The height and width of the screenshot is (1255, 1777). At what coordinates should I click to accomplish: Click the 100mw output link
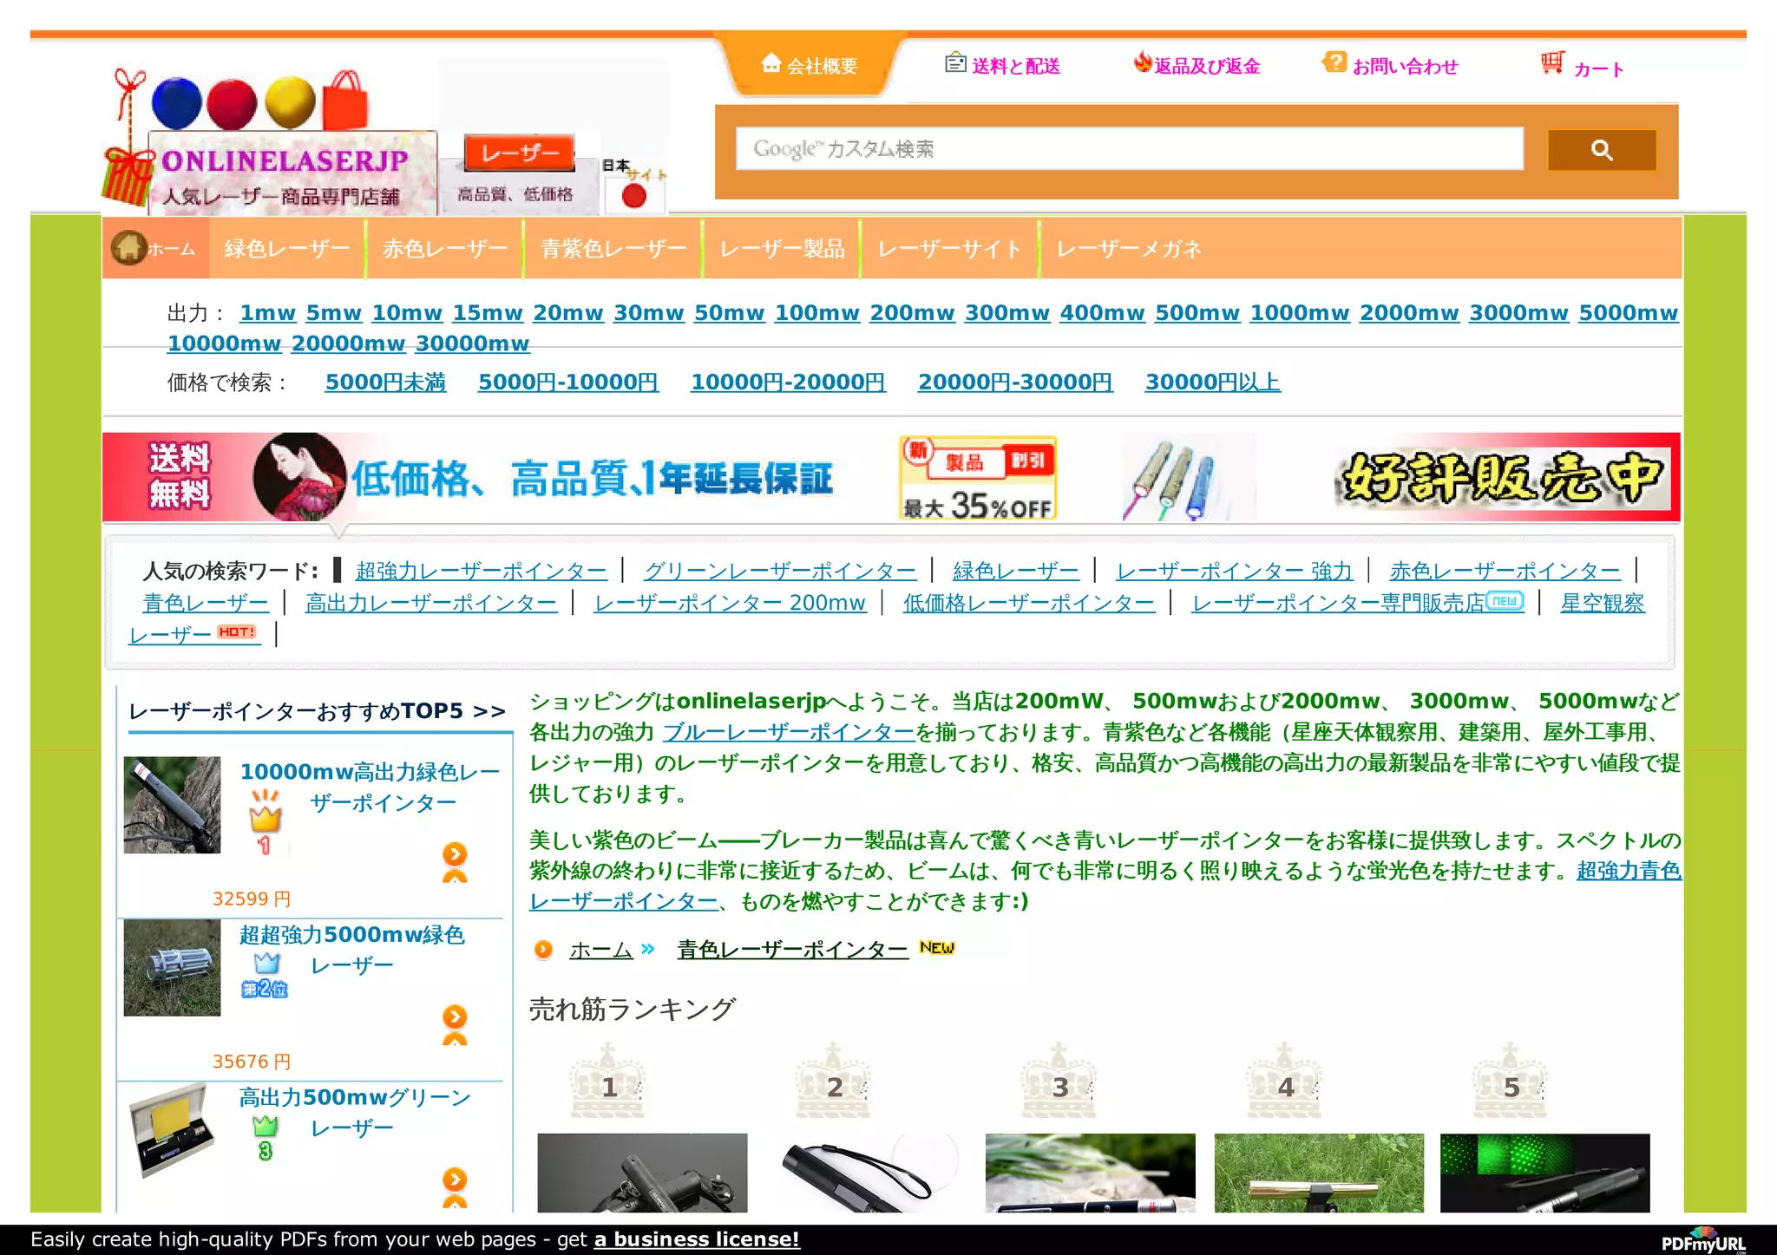pyautogui.click(x=816, y=313)
